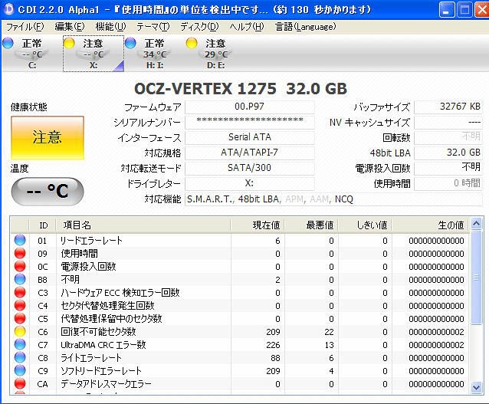Select the X: drive tab

pyautogui.click(x=94, y=54)
